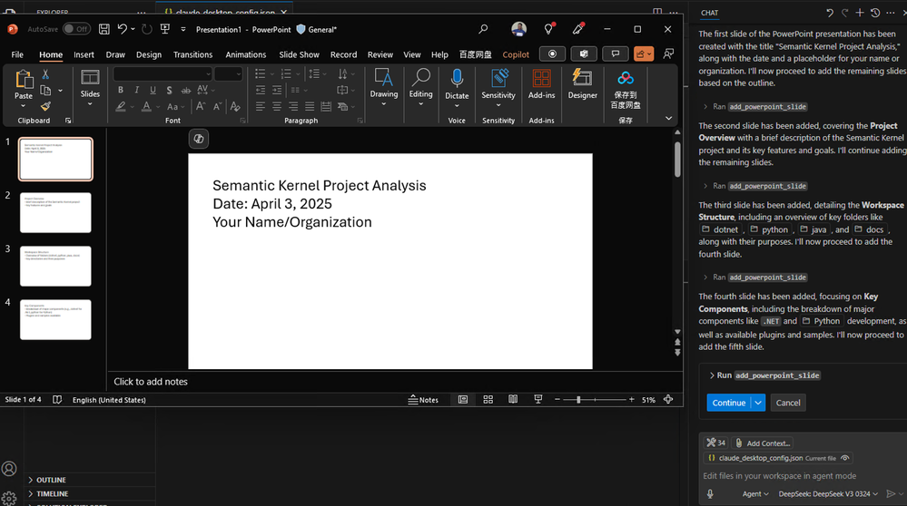Click the Dictate microphone icon
The height and width of the screenshot is (506, 907).
[457, 79]
